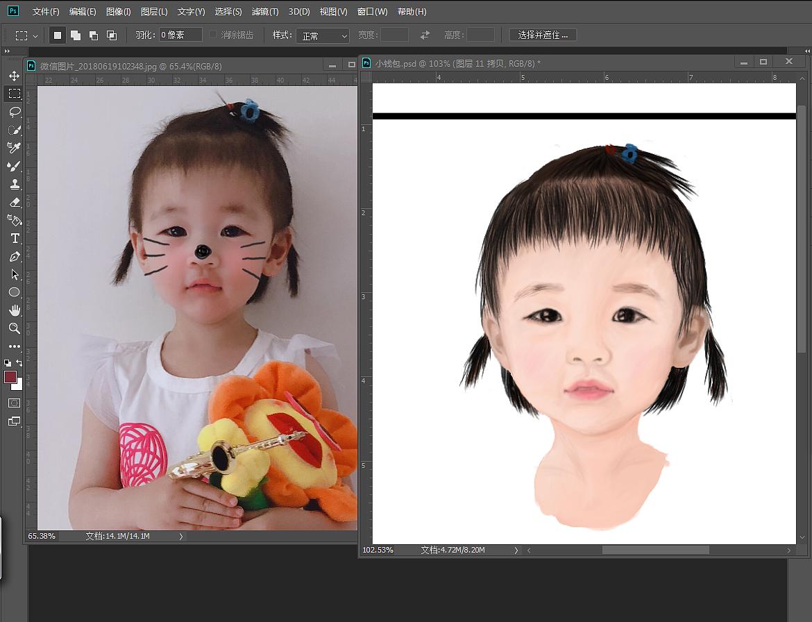
Task: Expand the toolbox panel double-arrow
Action: 7,51
